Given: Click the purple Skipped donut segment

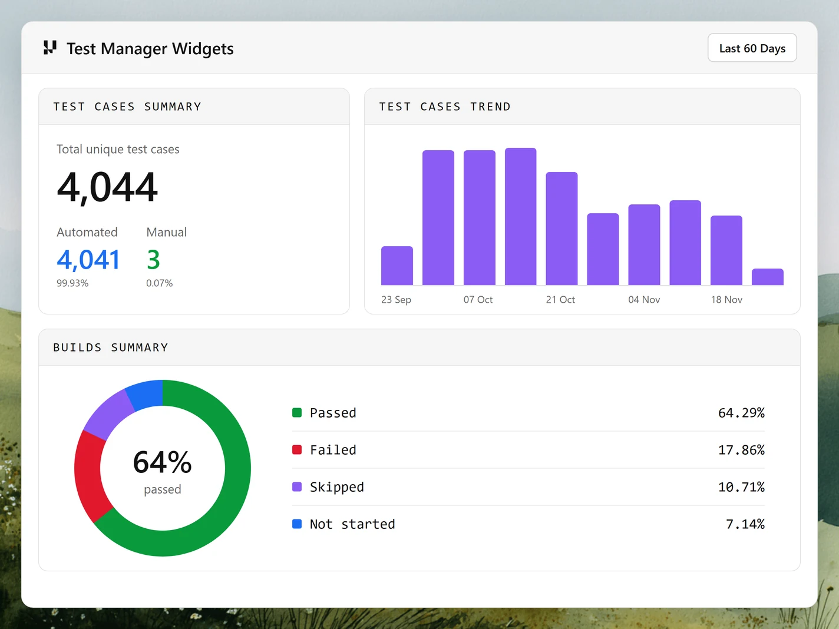Looking at the screenshot, I should pyautogui.click(x=109, y=413).
